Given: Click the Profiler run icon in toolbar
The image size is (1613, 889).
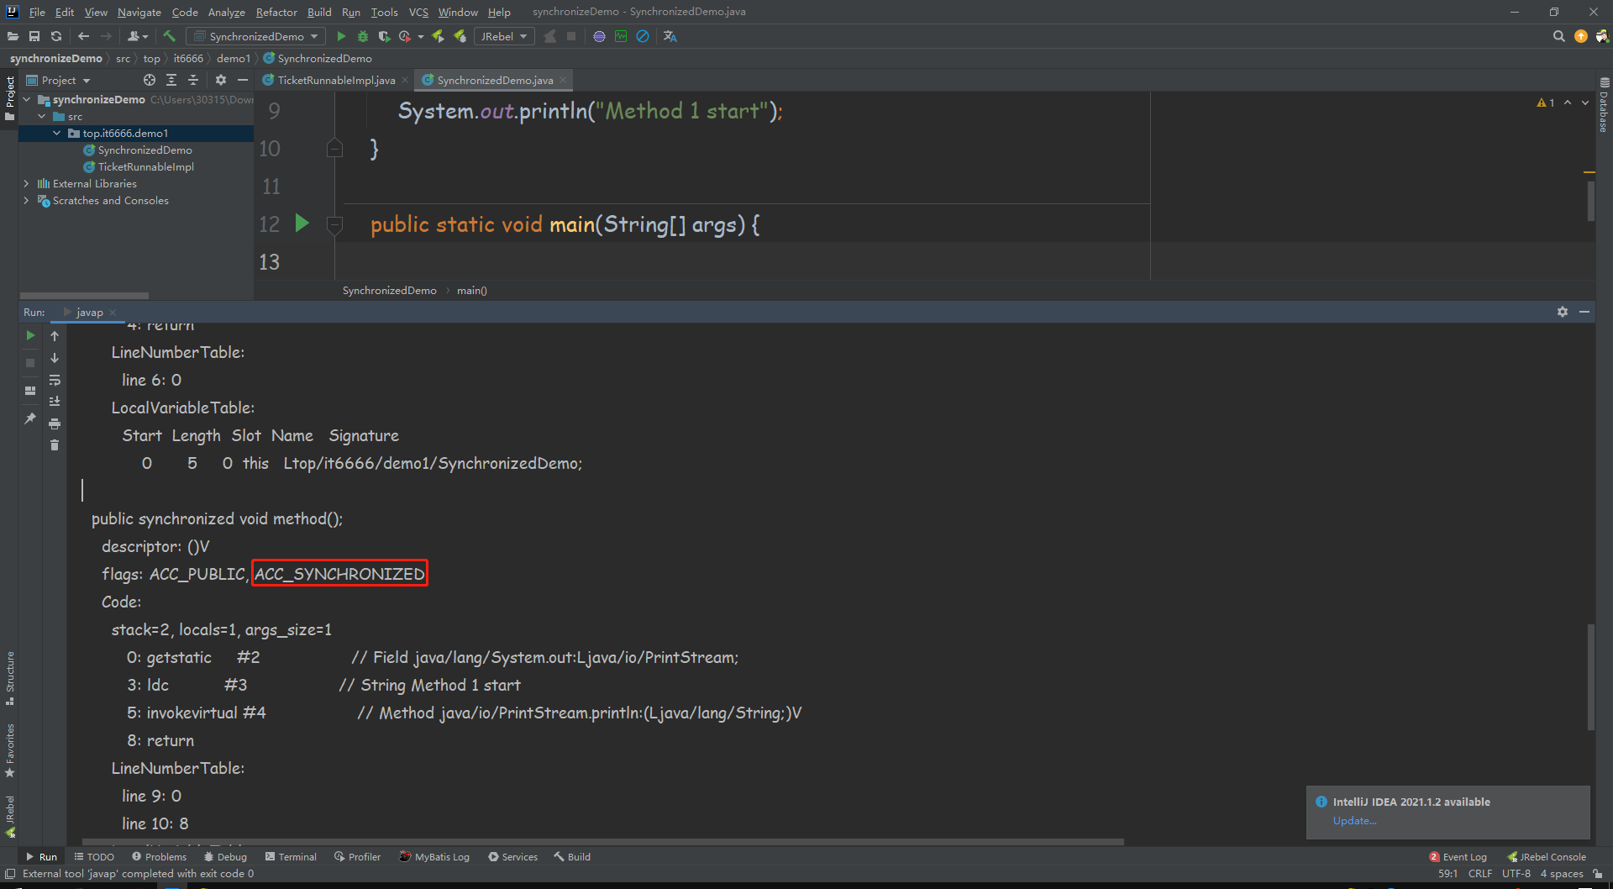Looking at the screenshot, I should point(405,36).
